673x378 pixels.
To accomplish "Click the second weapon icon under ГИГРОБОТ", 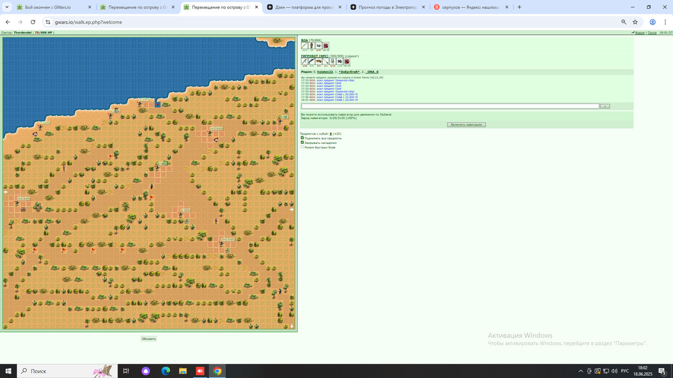I will 311,61.
